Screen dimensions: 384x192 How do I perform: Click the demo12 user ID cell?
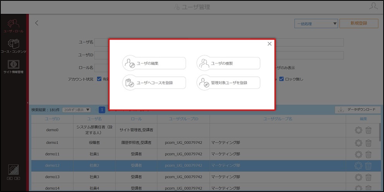[52, 165]
